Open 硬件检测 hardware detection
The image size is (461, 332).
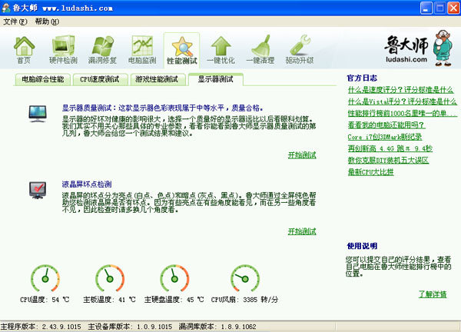63,50
